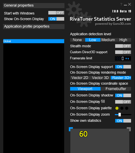Pick the third OSD palette color
The height and width of the screenshot is (153, 135).
click(x=127, y=108)
